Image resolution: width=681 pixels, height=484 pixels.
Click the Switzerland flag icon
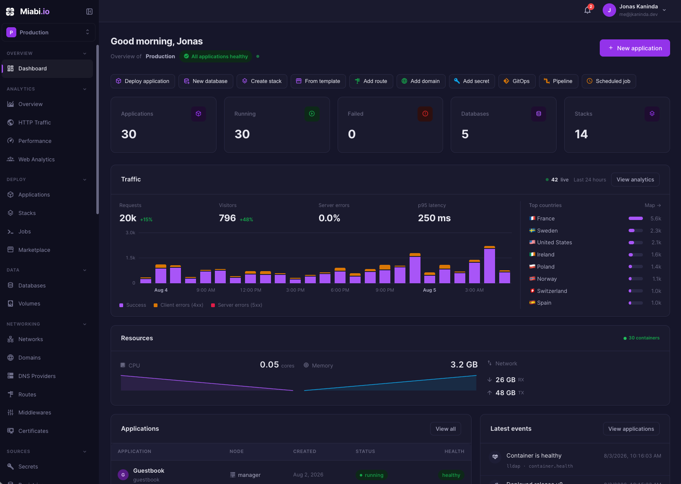click(532, 291)
